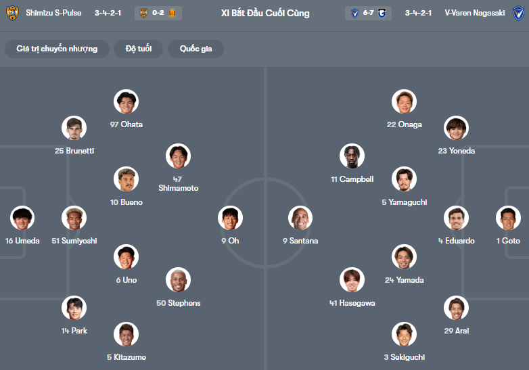
Task: Open player photo of 97 Ohata
Action: tap(127, 102)
